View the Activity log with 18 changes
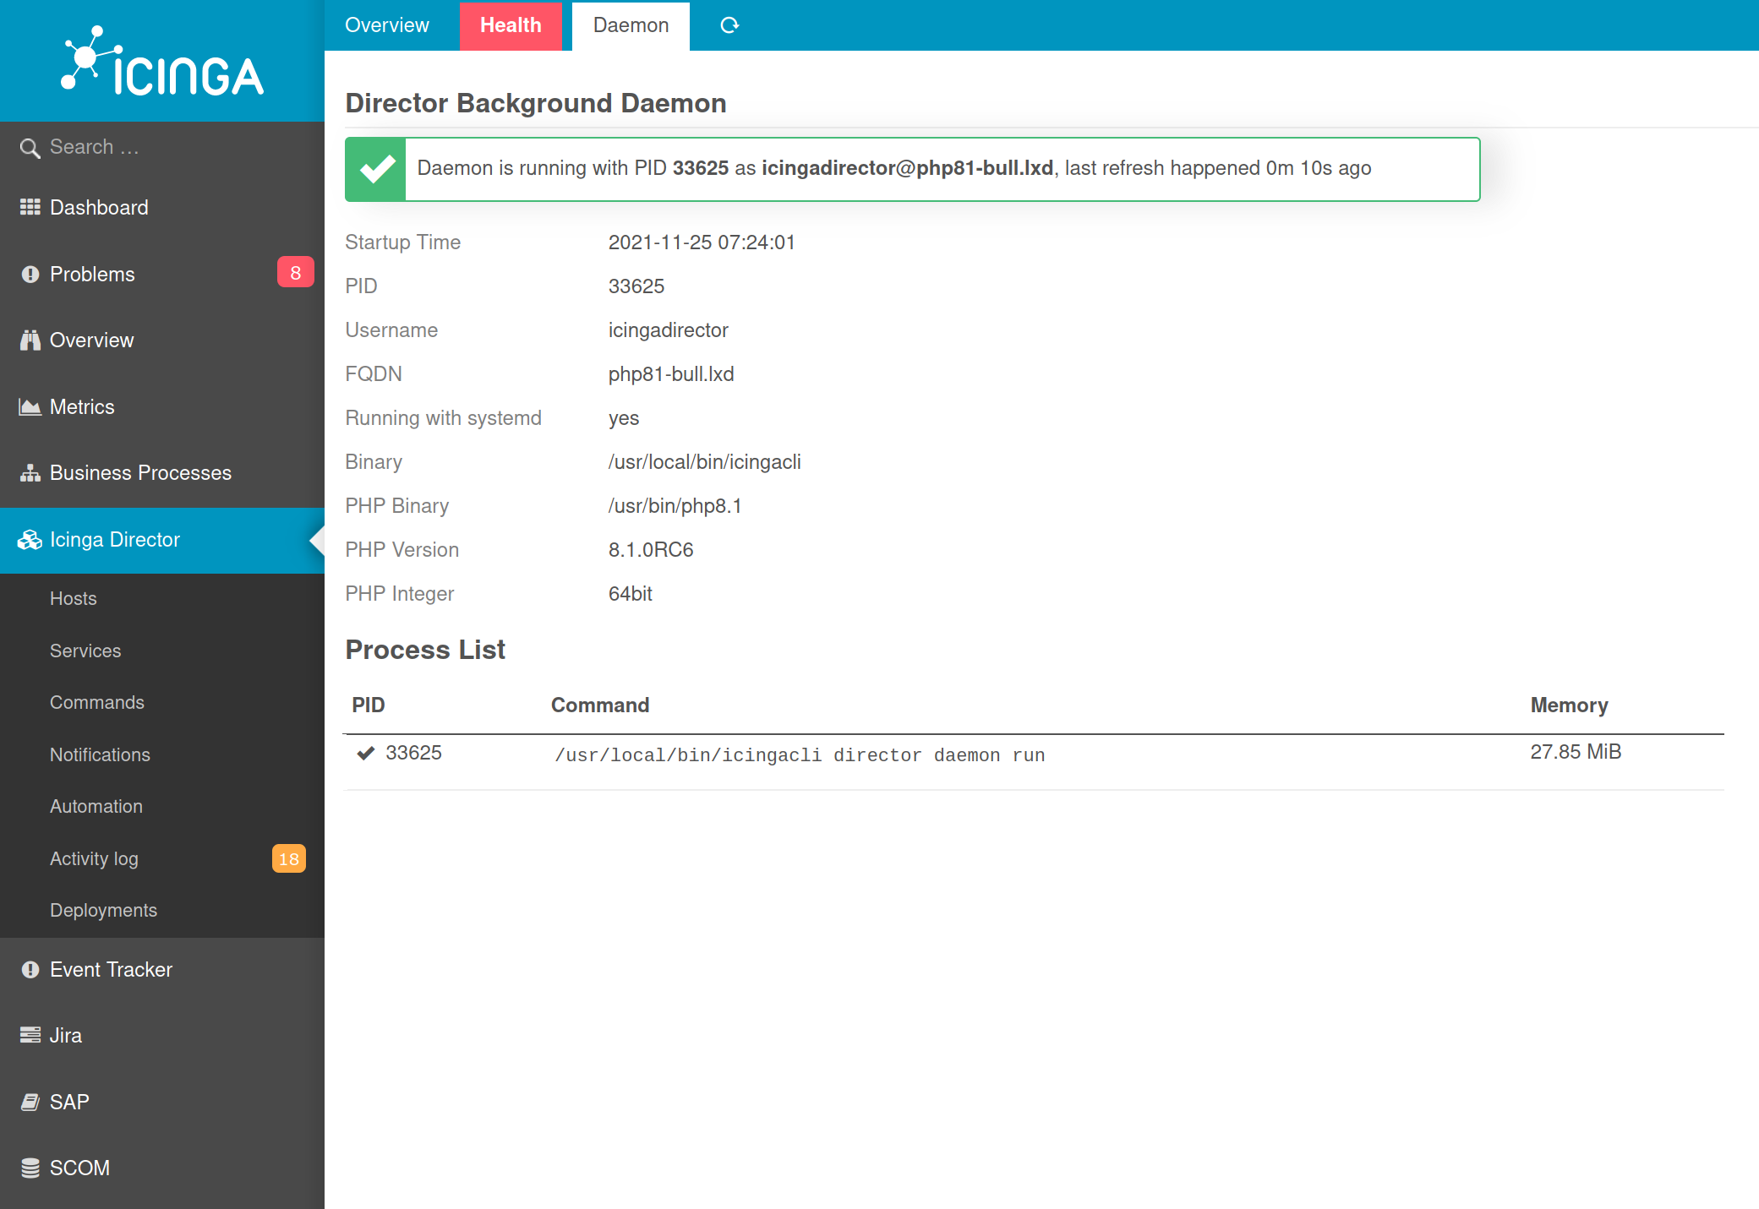 94,858
